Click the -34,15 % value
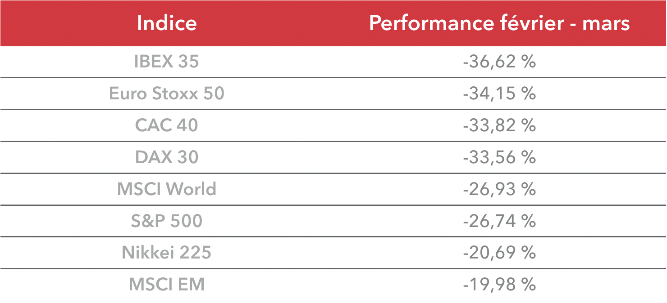667x303 pixels. [x=499, y=94]
